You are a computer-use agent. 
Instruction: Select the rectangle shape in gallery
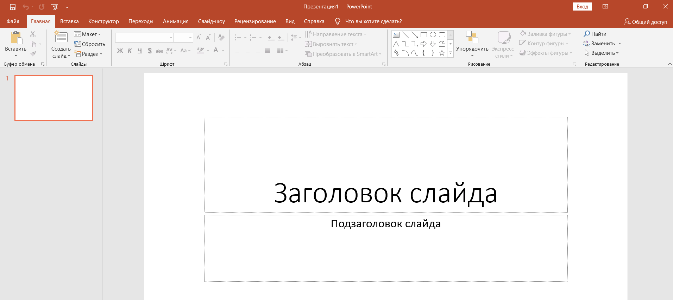[x=424, y=35]
